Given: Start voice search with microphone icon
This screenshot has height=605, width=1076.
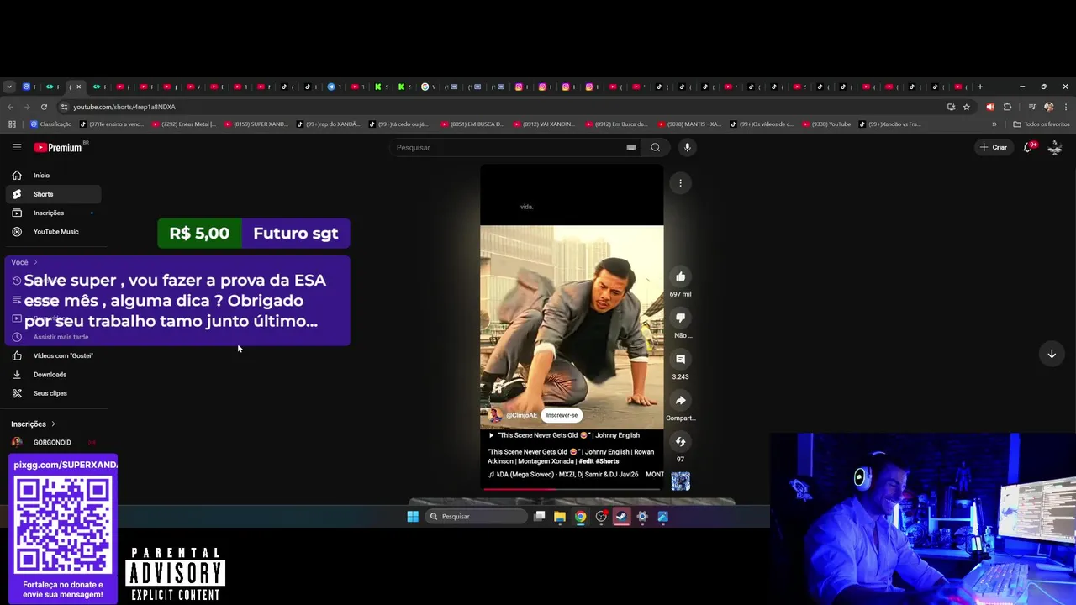Looking at the screenshot, I should point(687,147).
